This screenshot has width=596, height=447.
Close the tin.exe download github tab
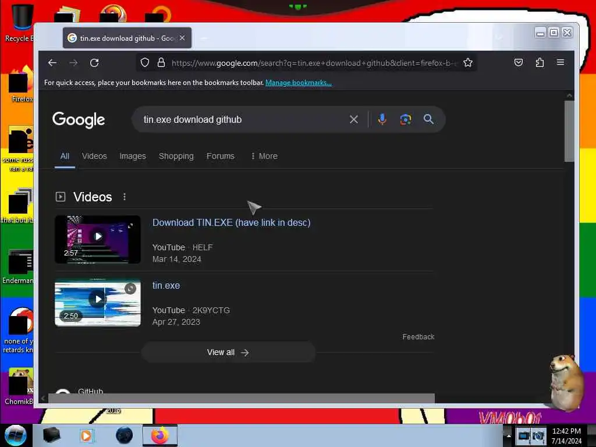coord(182,38)
